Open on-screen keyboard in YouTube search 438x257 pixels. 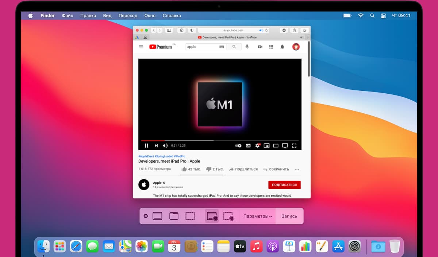pyautogui.click(x=222, y=47)
